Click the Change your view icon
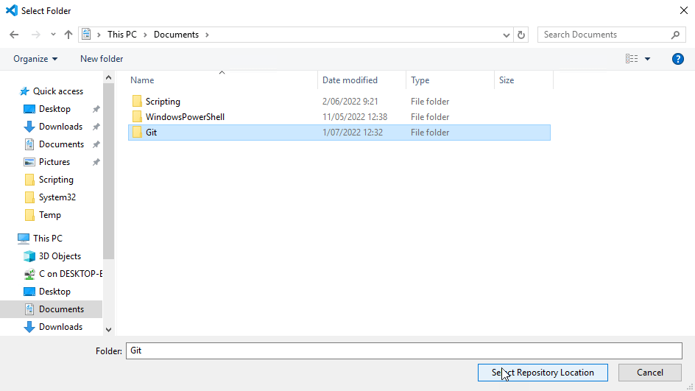 (632, 59)
